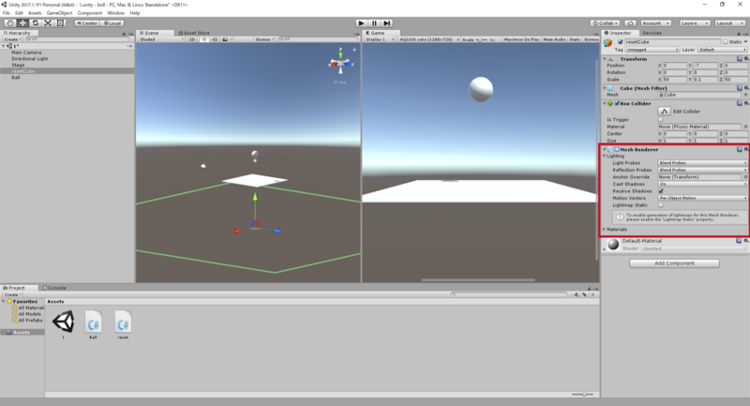
Task: Open the GameObject menu
Action: pyautogui.click(x=59, y=13)
